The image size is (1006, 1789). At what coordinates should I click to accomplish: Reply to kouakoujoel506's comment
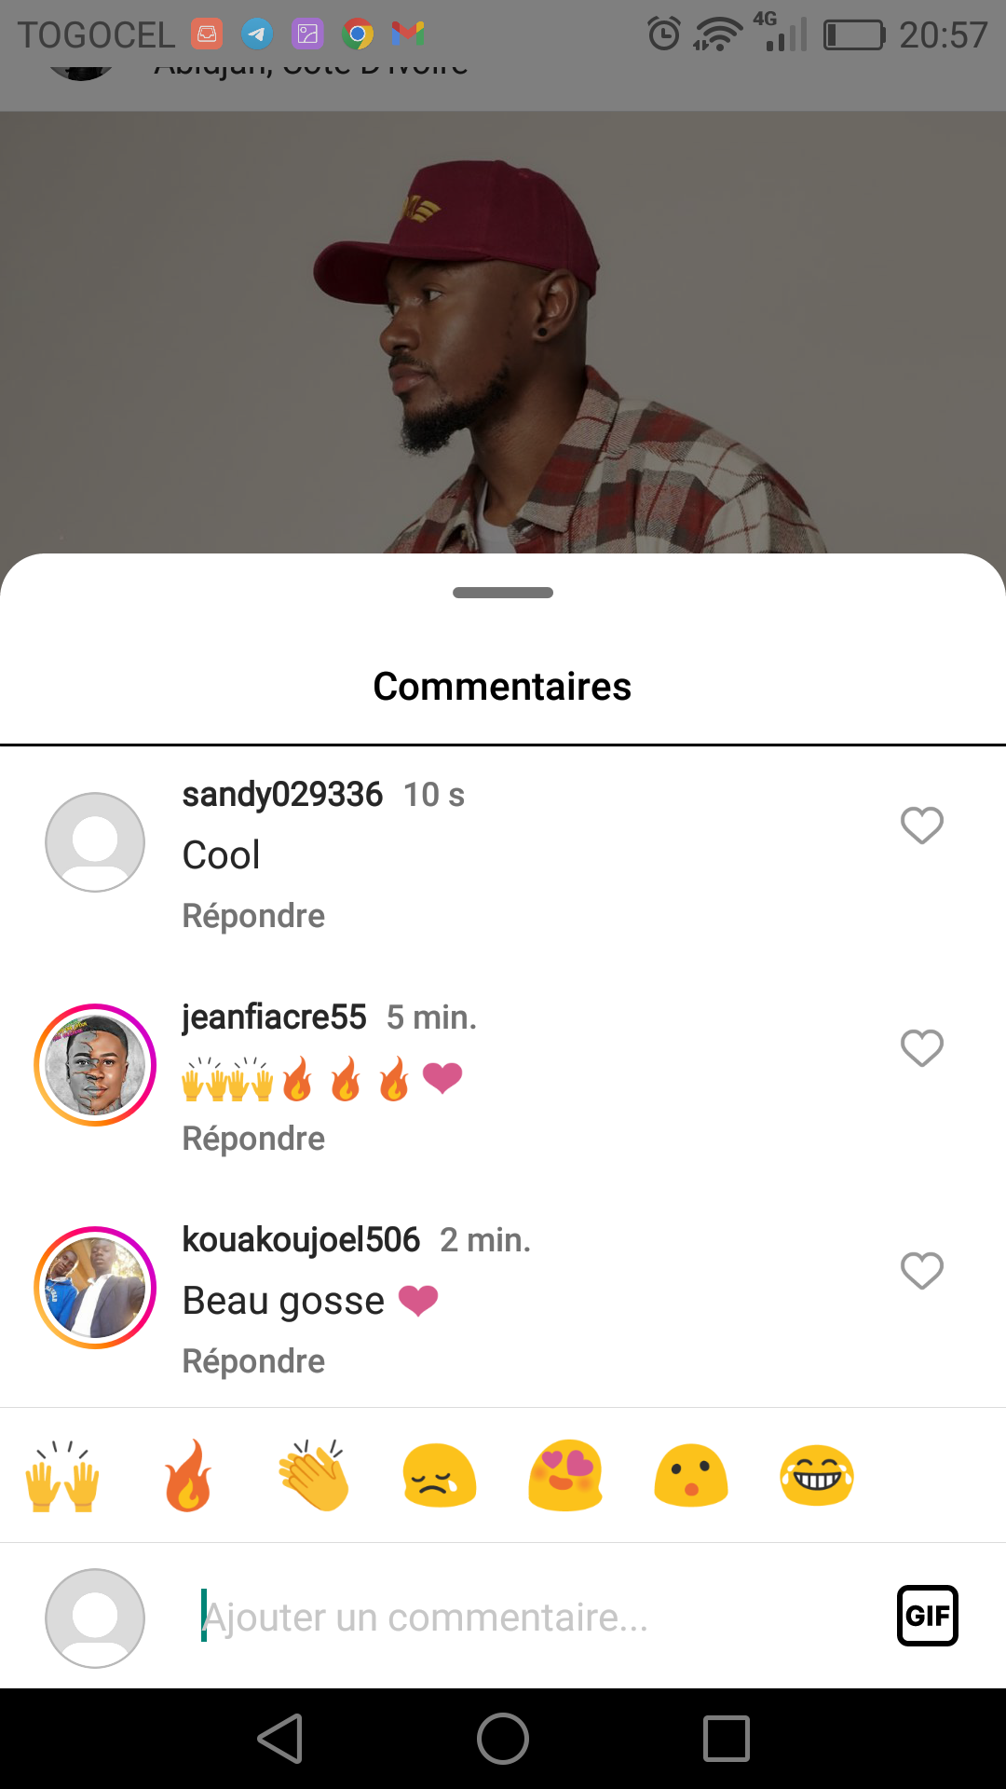(253, 1361)
